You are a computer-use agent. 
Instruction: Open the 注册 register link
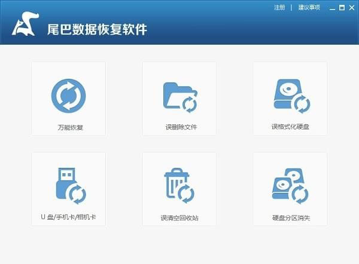coord(279,8)
